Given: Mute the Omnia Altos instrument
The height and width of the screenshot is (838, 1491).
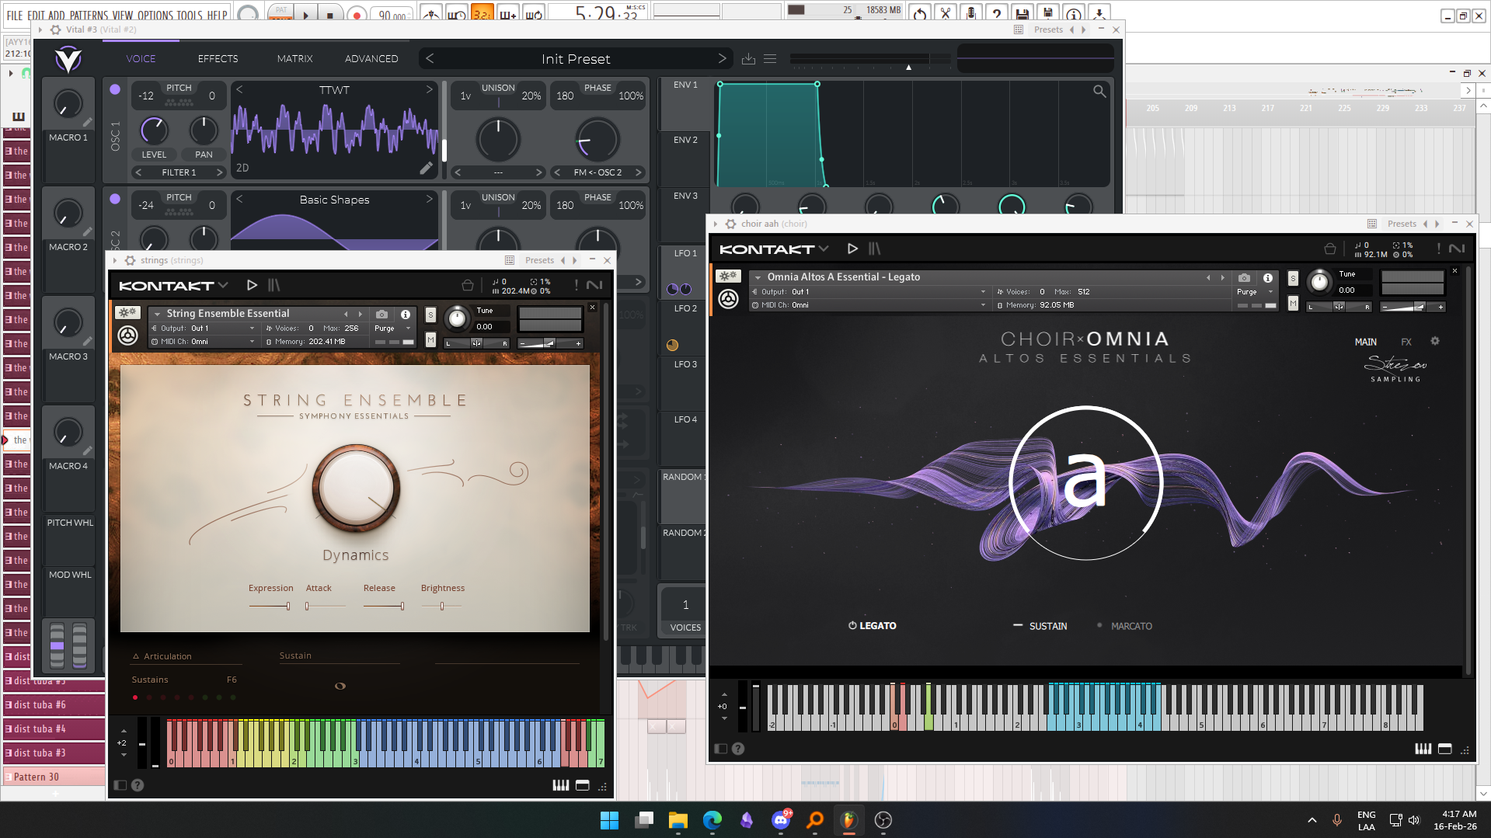Looking at the screenshot, I should coord(1293,304).
